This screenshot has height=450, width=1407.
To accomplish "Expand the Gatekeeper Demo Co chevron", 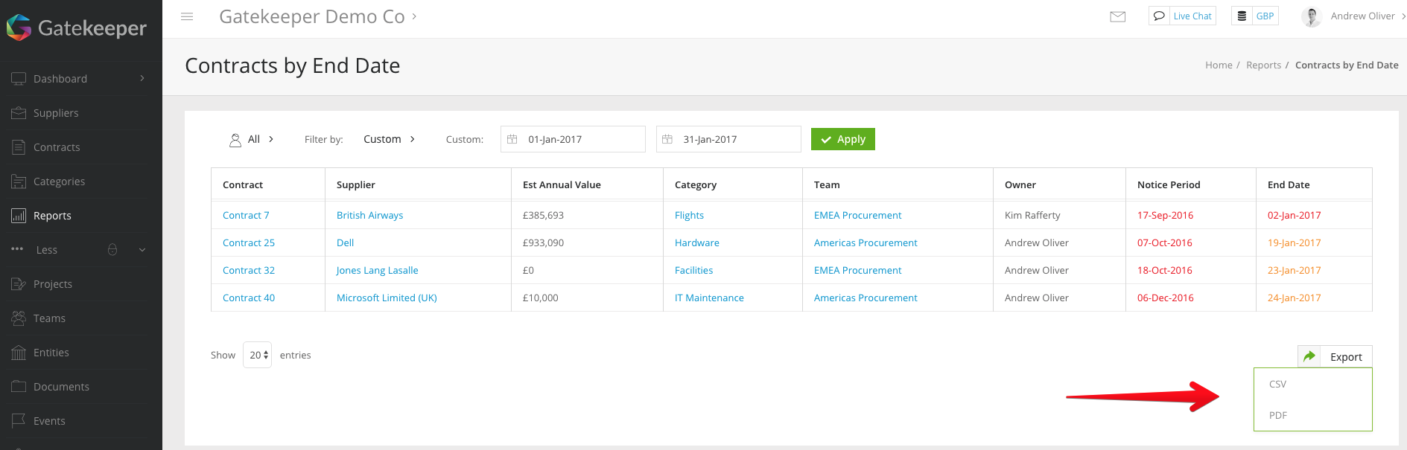I will (414, 16).
